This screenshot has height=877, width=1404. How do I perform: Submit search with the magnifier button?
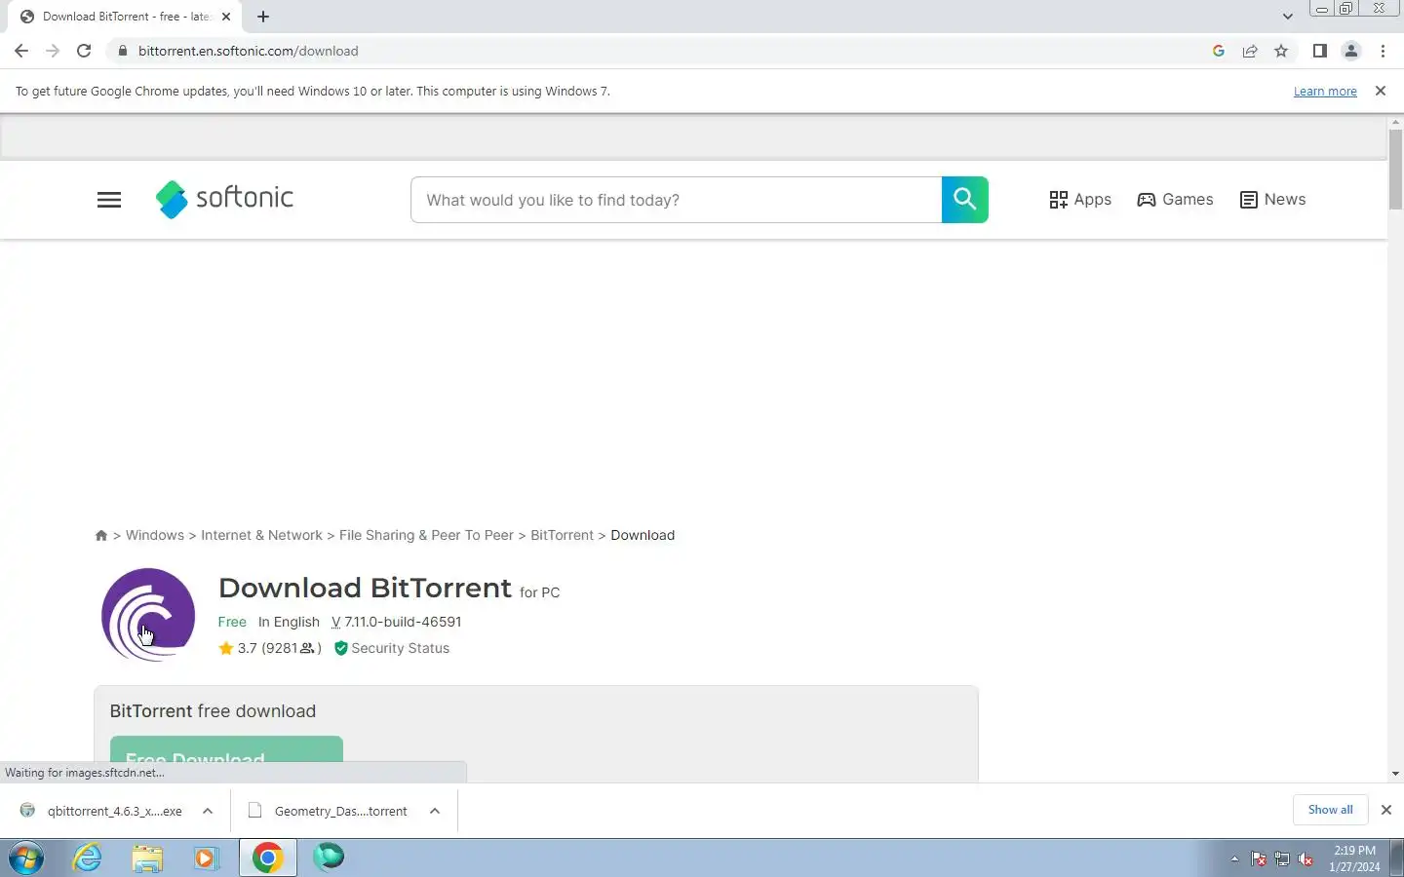[x=965, y=200]
